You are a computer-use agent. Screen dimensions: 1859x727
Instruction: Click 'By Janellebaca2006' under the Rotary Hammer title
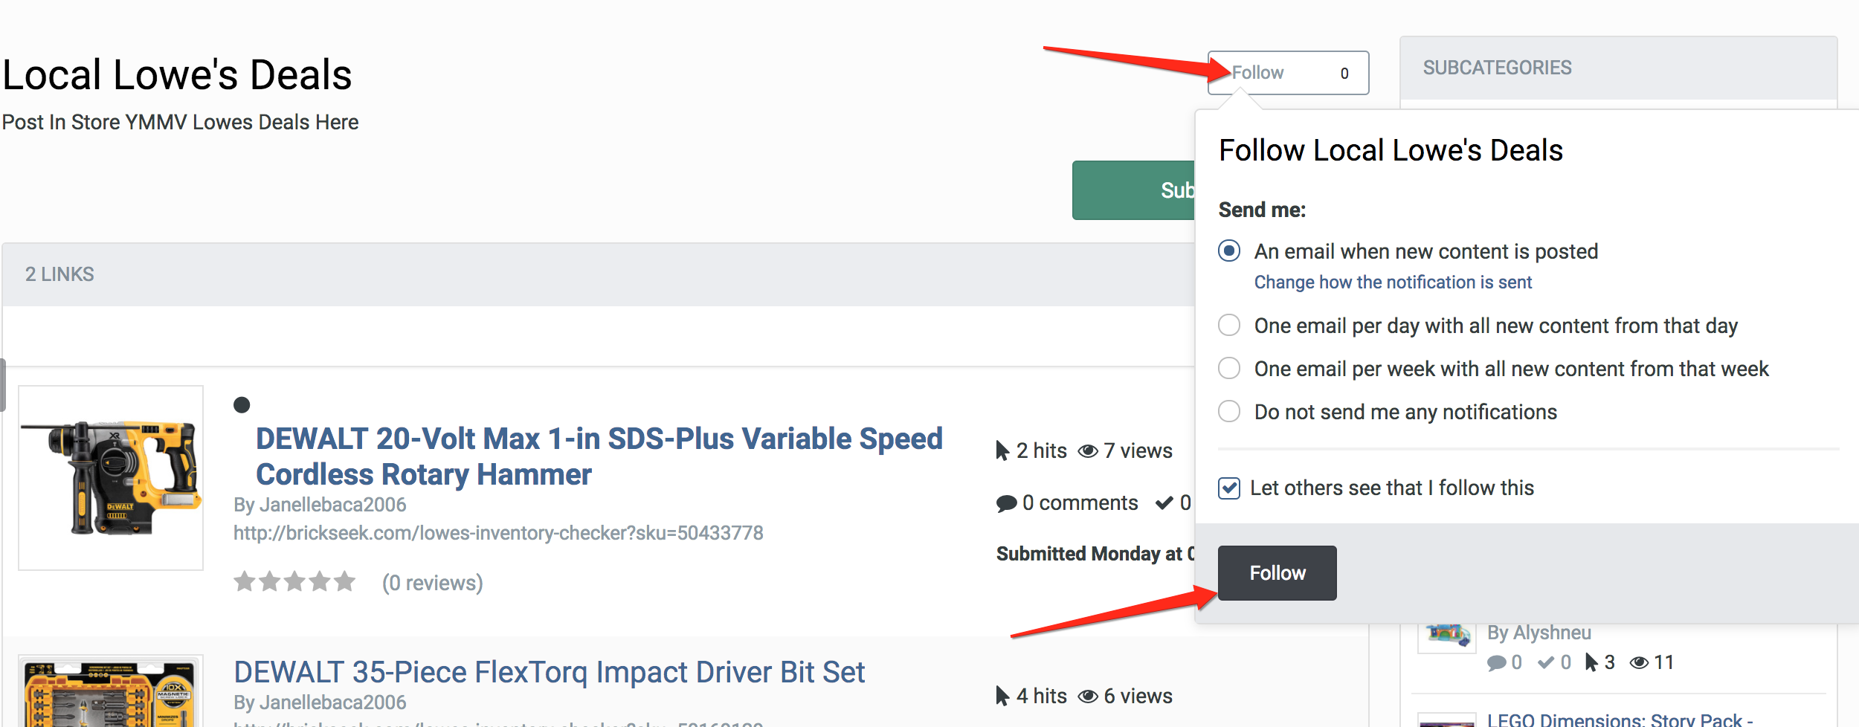320,505
